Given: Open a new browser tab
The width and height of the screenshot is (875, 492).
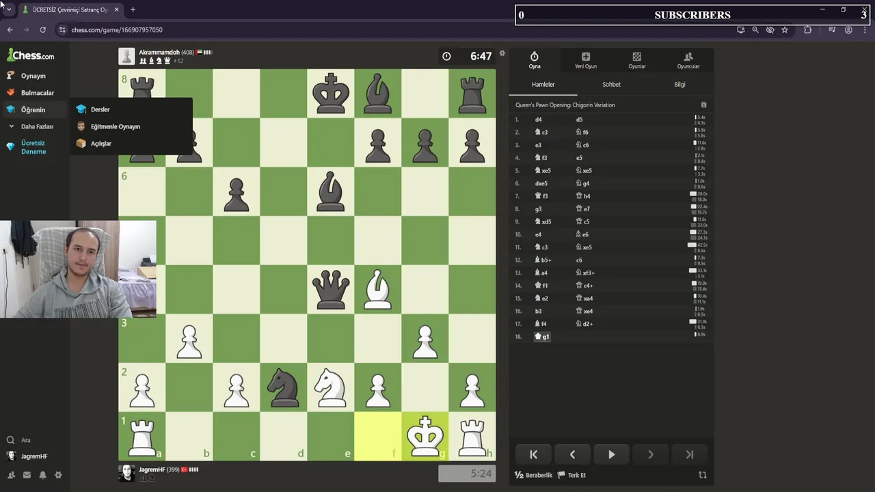Looking at the screenshot, I should pos(133,10).
